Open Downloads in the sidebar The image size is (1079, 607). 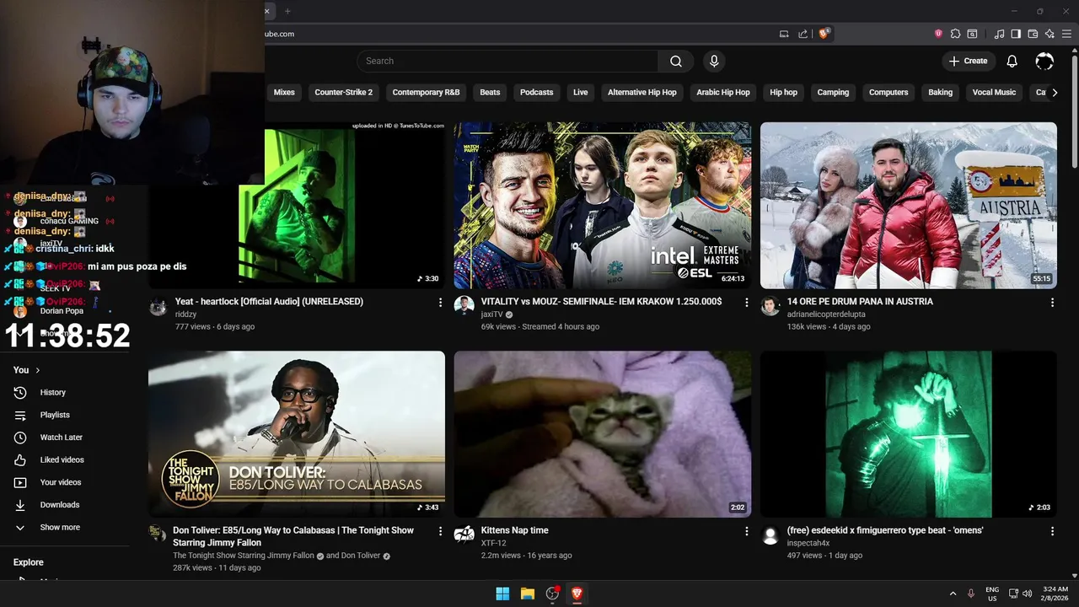coord(59,505)
